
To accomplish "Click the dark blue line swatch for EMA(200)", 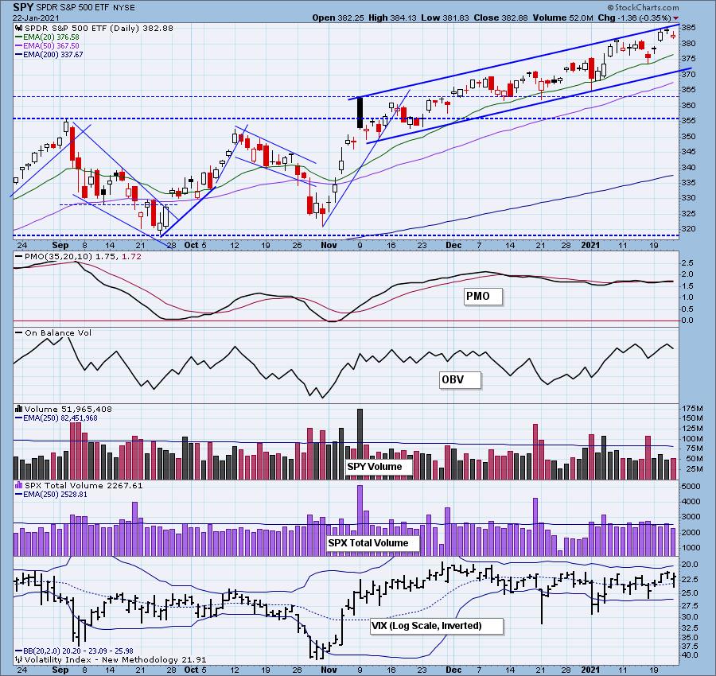I will pyautogui.click(x=19, y=54).
